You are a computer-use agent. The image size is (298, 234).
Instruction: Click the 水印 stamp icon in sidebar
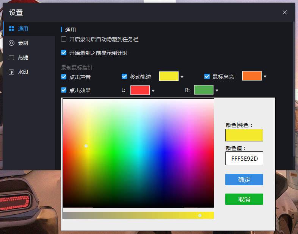[11, 72]
